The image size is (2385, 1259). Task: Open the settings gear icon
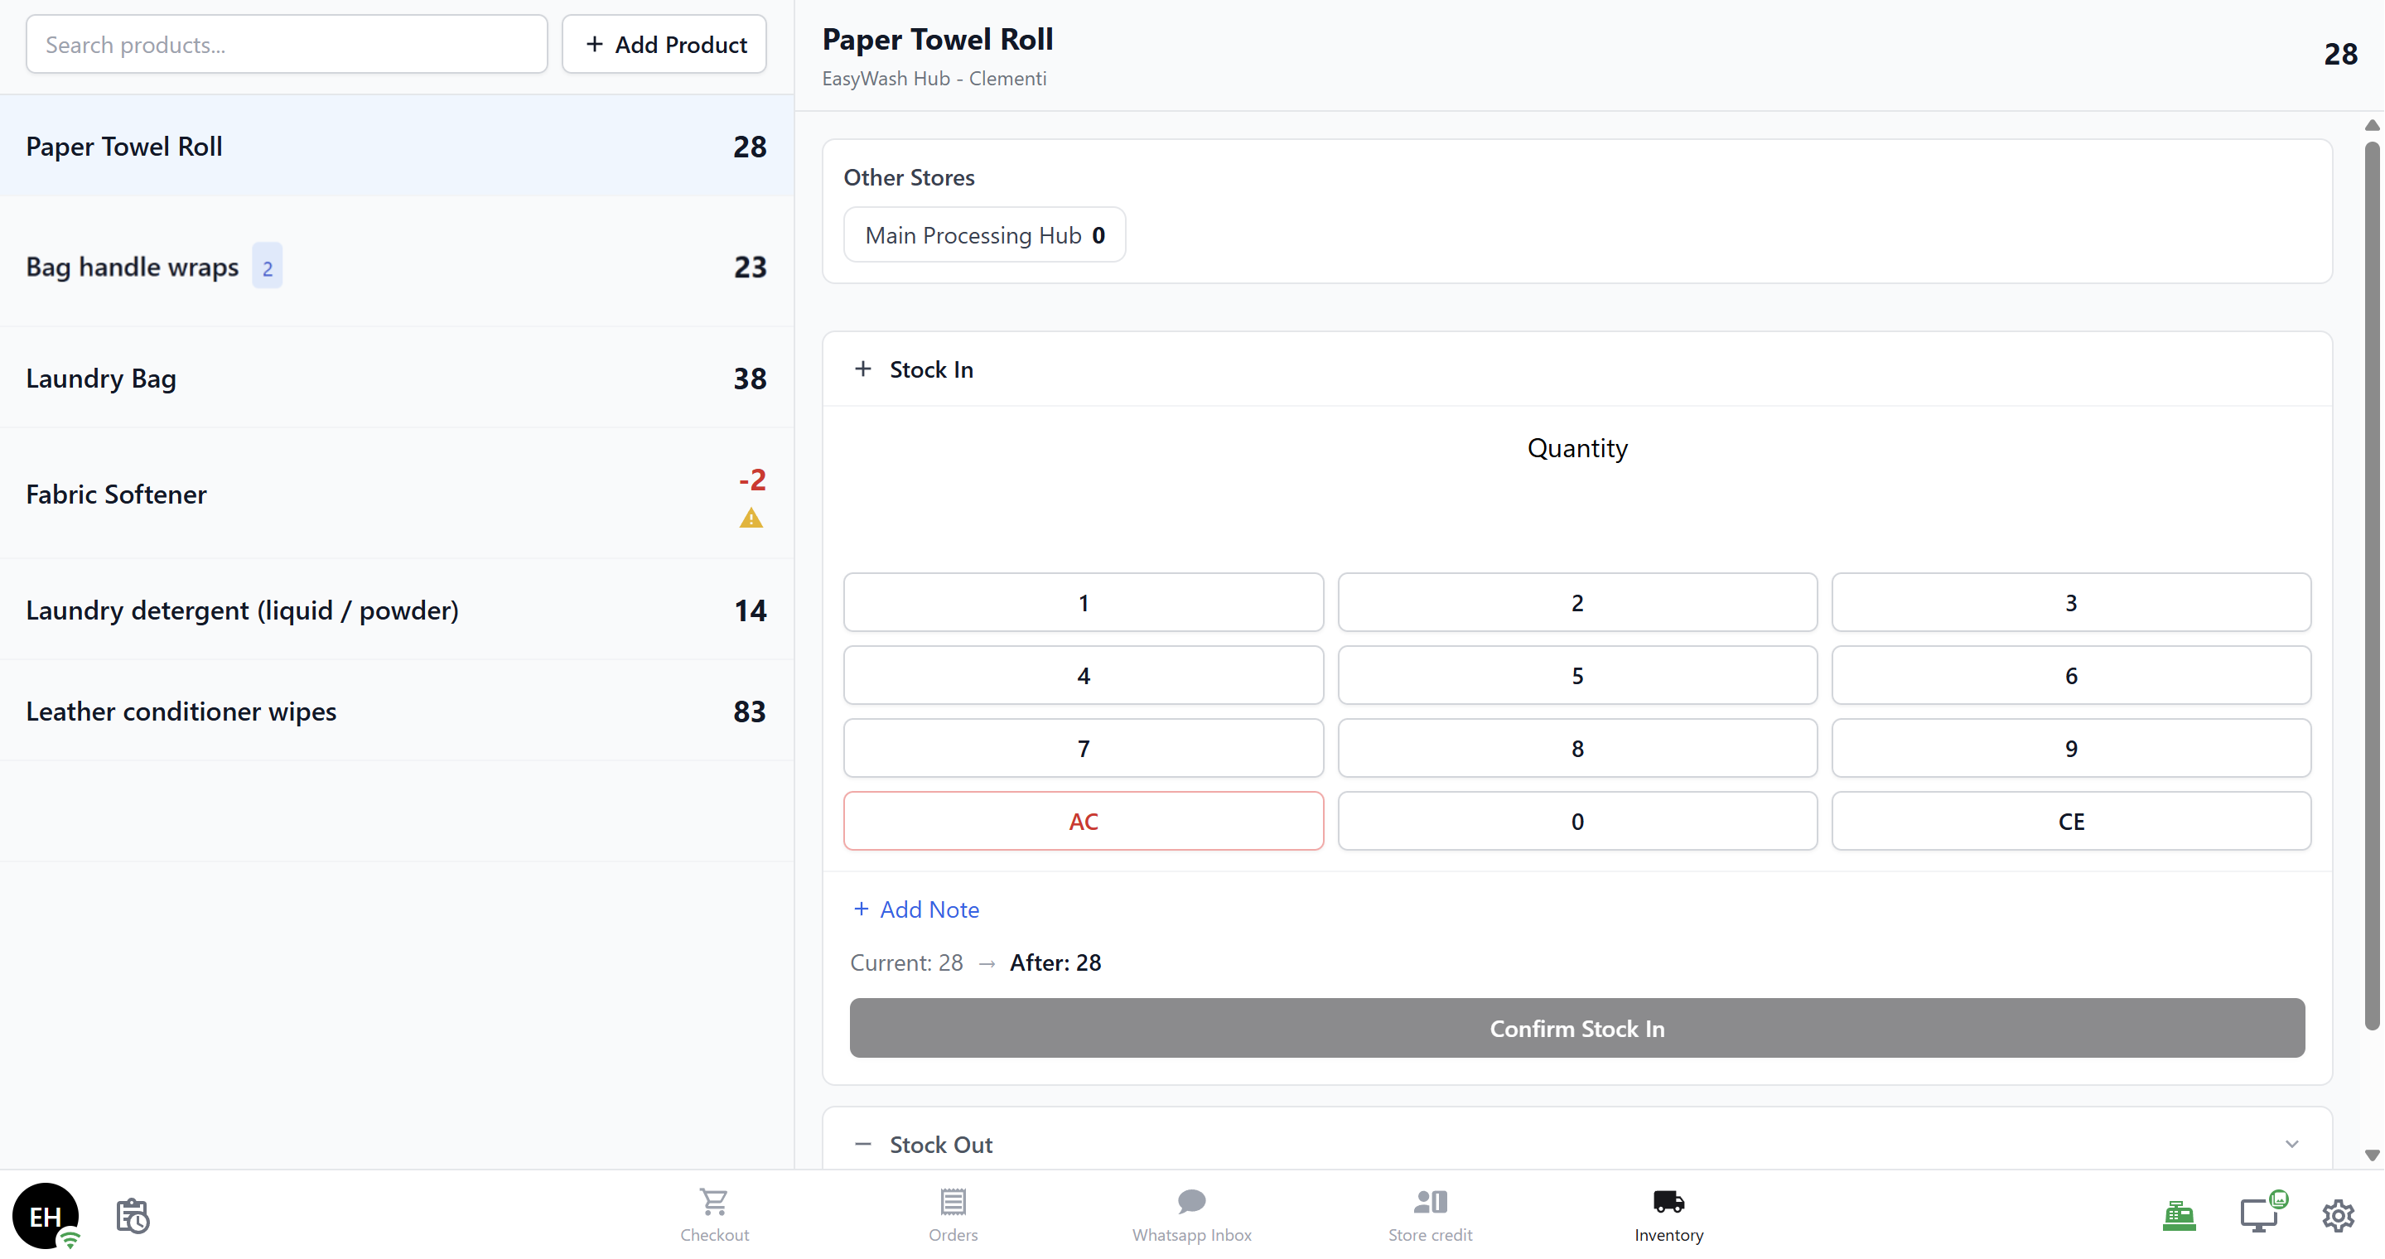click(x=2338, y=1215)
